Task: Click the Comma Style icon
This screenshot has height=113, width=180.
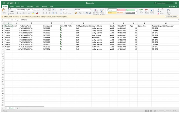Action: click(x=83, y=13)
